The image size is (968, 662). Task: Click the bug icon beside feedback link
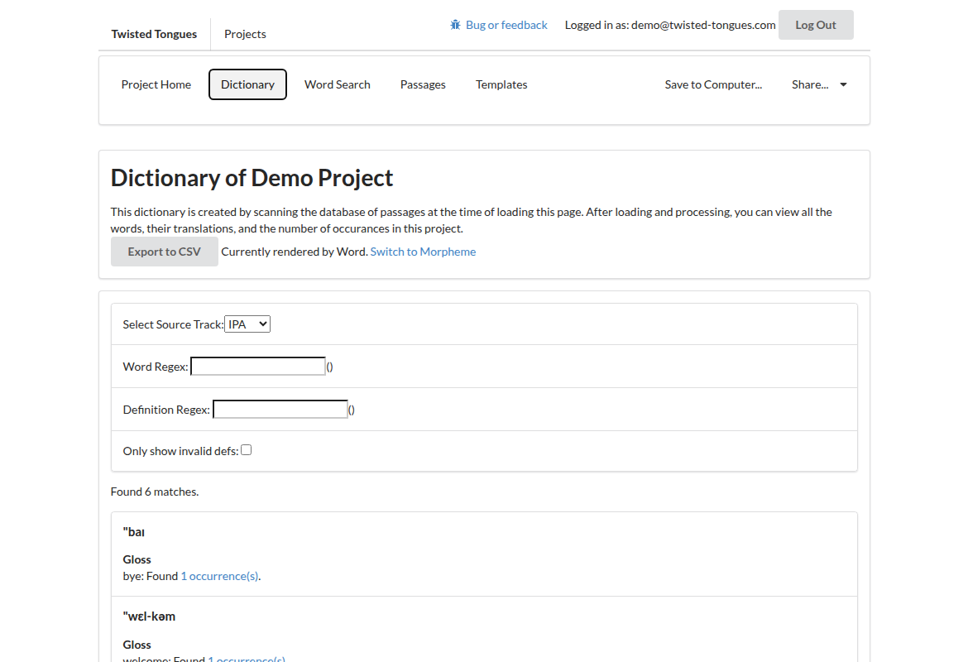pos(455,25)
